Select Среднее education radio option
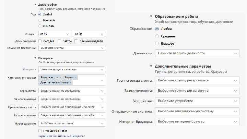The image size is (247, 139). tap(157, 36)
